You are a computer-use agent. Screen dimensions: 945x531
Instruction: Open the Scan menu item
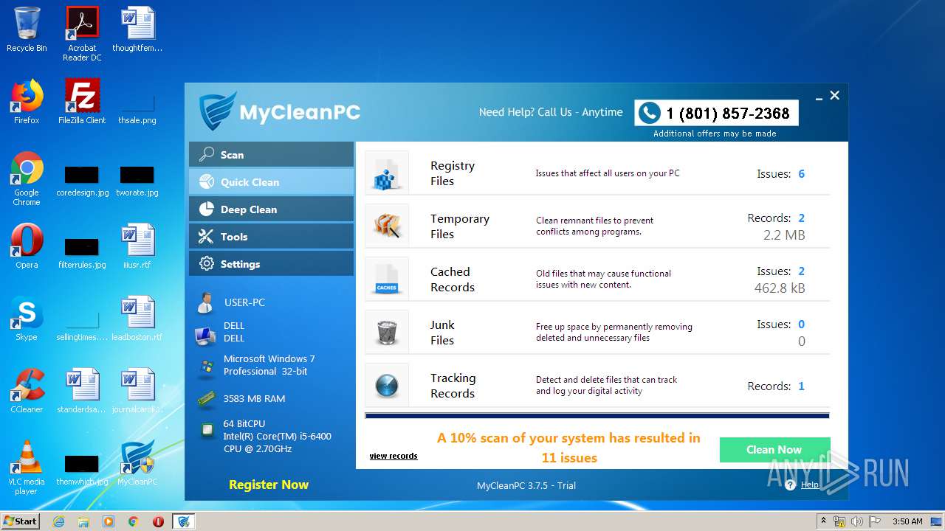(x=271, y=154)
